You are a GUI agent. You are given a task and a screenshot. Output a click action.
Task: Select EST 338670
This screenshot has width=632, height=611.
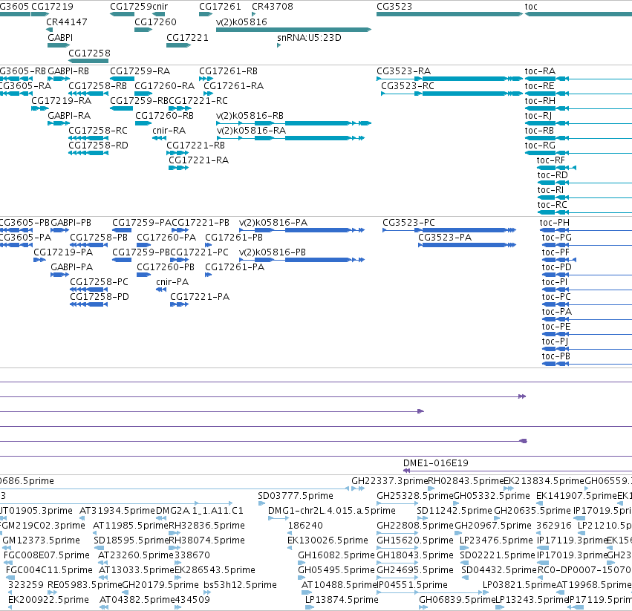pos(192,555)
